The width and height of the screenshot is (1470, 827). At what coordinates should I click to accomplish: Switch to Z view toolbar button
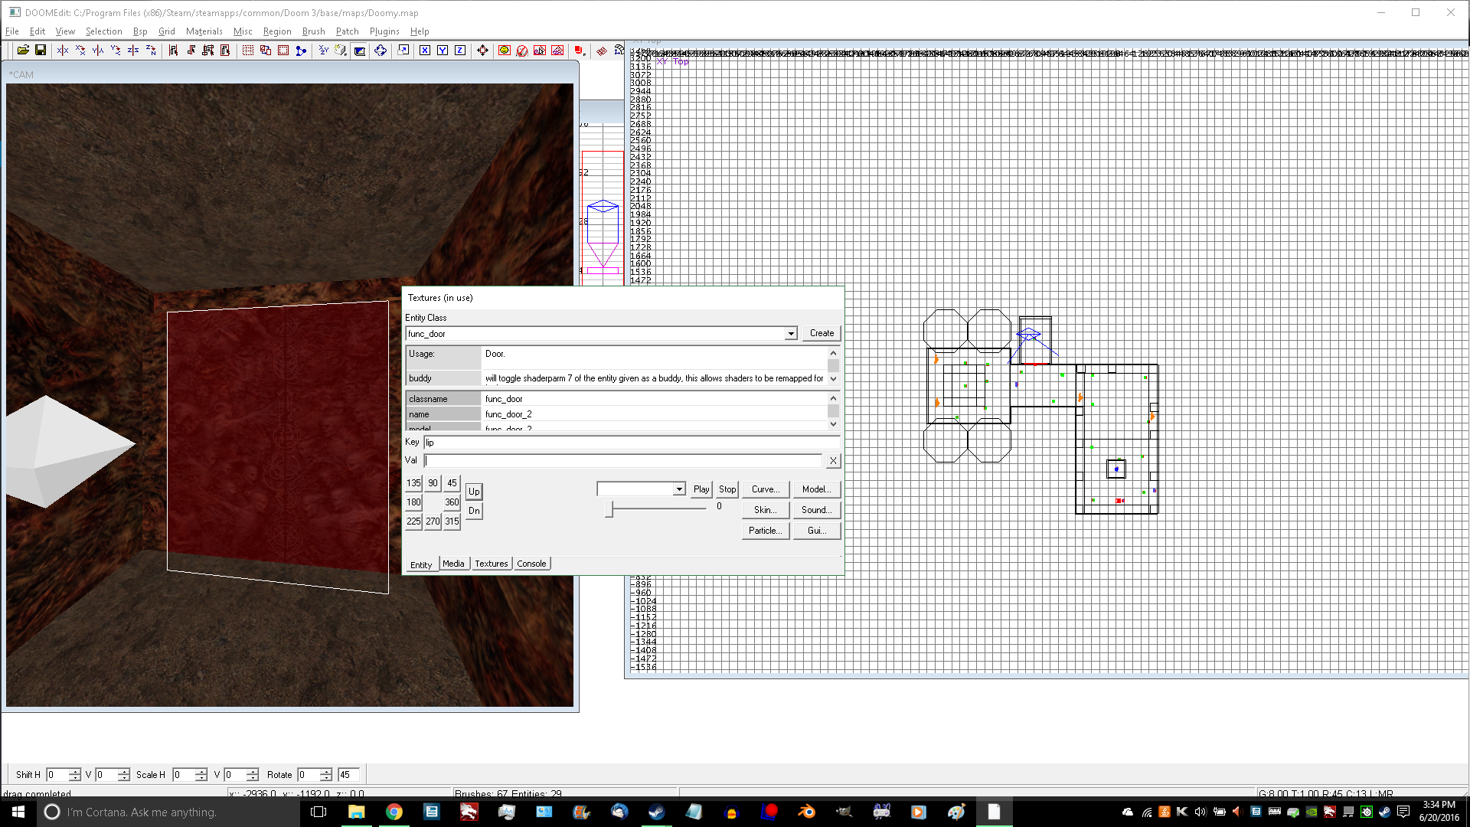460,51
